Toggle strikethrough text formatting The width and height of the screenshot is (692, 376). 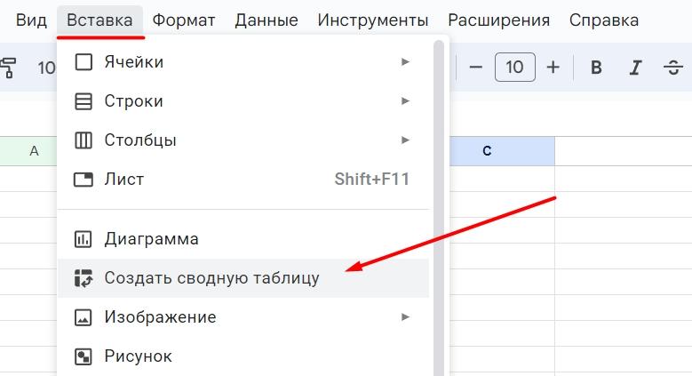tap(672, 68)
